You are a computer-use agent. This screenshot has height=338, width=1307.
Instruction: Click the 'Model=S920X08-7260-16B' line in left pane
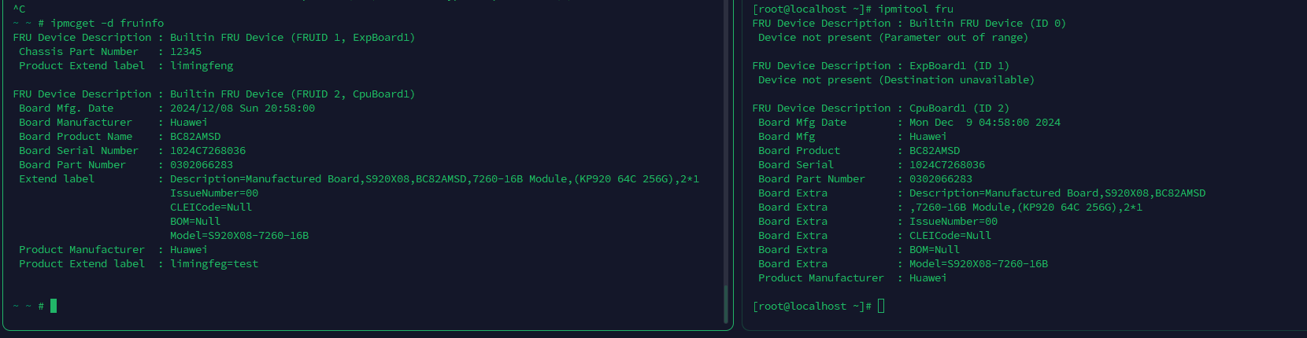pos(239,235)
